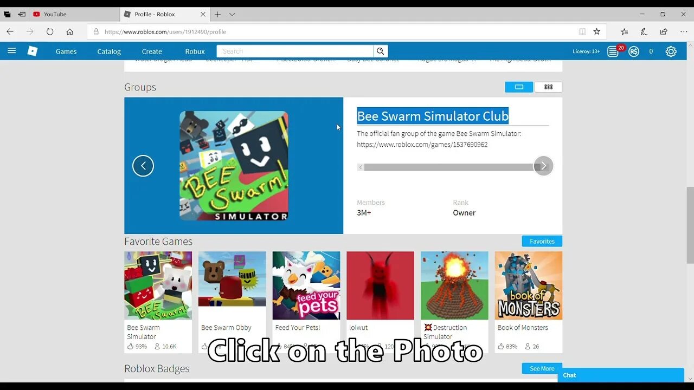Refresh the page in browser

pyautogui.click(x=50, y=31)
